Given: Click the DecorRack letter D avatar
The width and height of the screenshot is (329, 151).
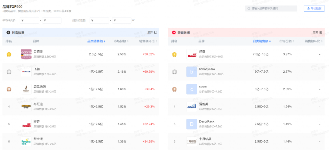Looking at the screenshot, I should [x=192, y=124].
